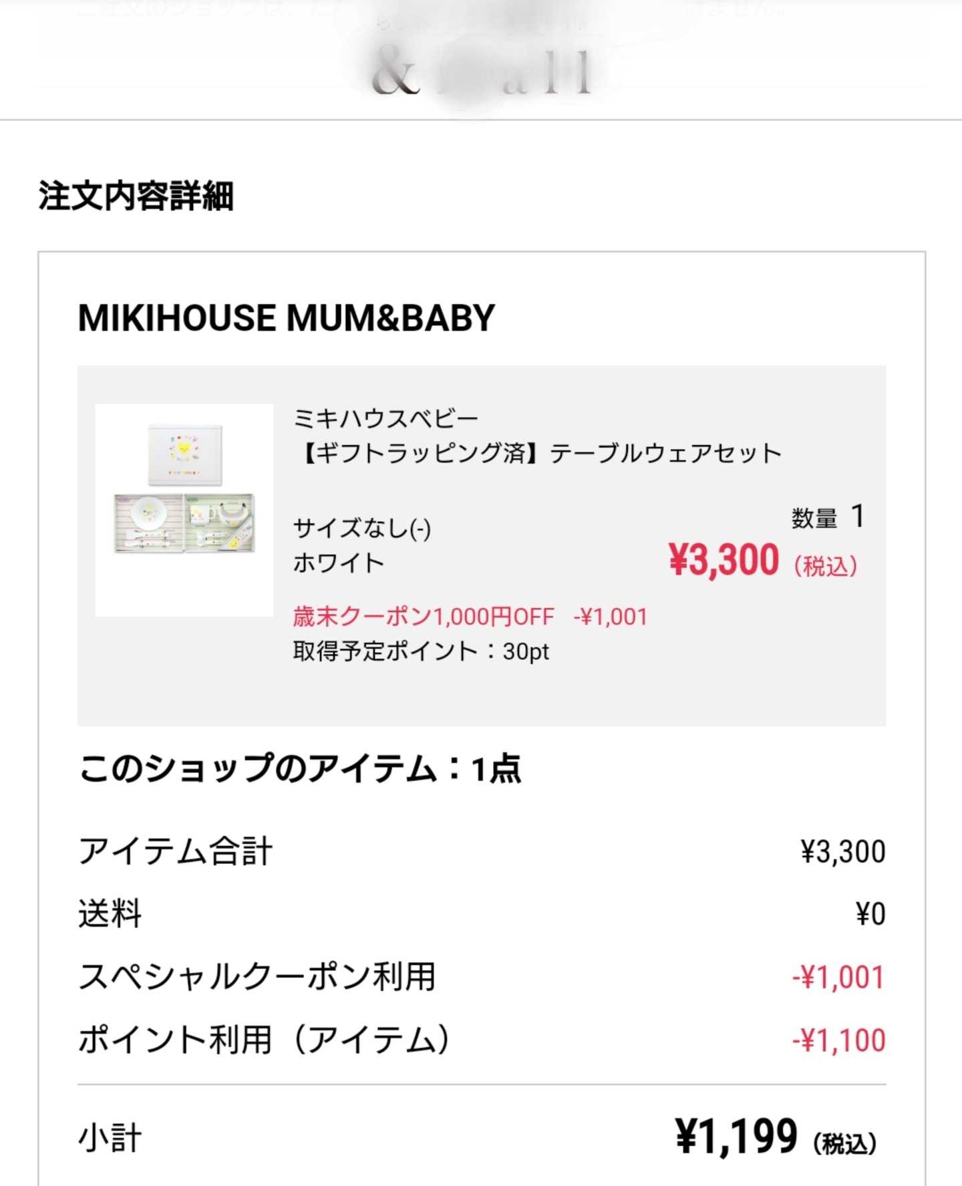Screen dimensions: 962x1186
Task: Click the ¥0 shipping fee amount
Action: point(870,913)
